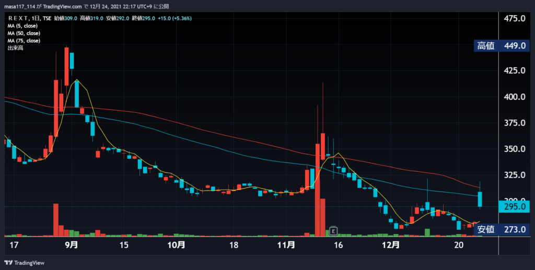Click the 終値295.0 close value in header
535x270 pixels.
tap(143, 18)
